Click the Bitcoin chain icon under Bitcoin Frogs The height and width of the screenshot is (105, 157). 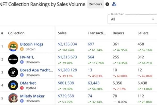22,49
